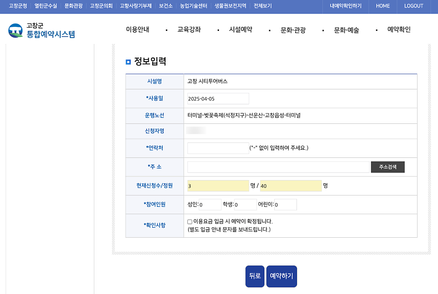The image size is (438, 294).
Task: Click the 성인 participant count field
Action: tap(210, 205)
